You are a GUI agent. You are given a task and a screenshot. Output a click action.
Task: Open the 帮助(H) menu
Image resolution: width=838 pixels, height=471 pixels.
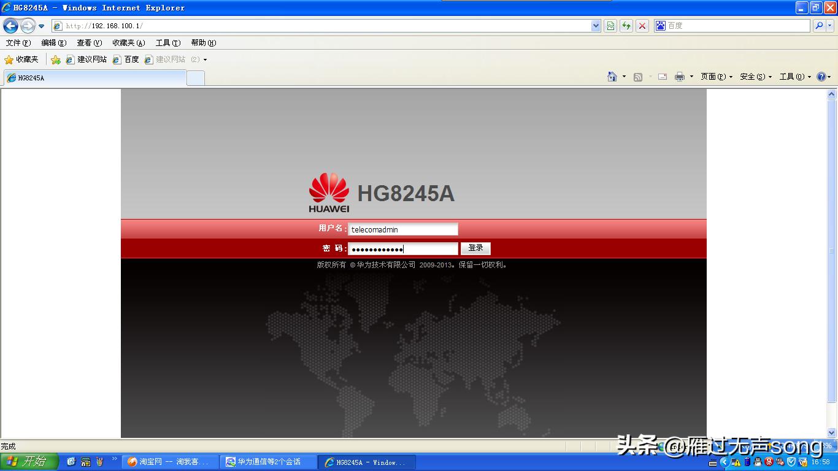pos(204,43)
